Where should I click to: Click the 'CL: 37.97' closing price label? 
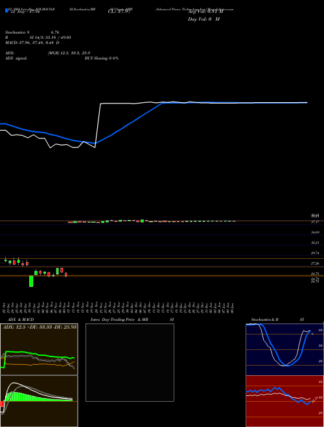click(121, 12)
